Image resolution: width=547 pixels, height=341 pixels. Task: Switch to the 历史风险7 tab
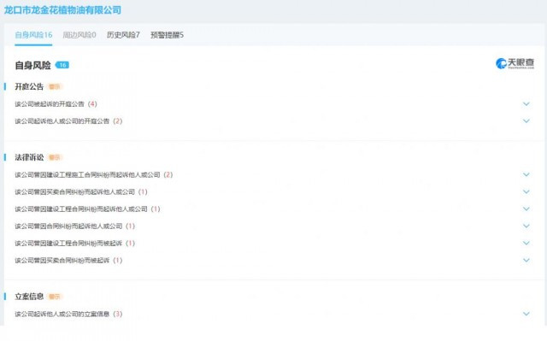point(123,35)
